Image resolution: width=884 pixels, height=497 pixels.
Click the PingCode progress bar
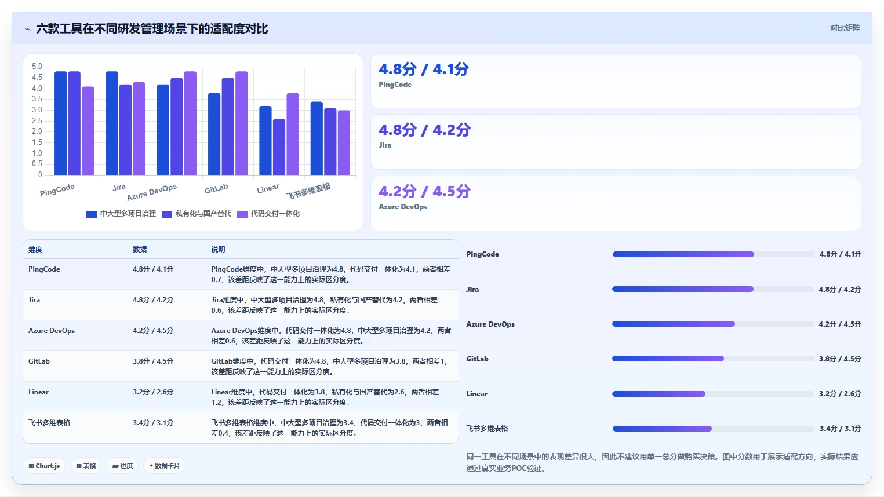point(714,254)
